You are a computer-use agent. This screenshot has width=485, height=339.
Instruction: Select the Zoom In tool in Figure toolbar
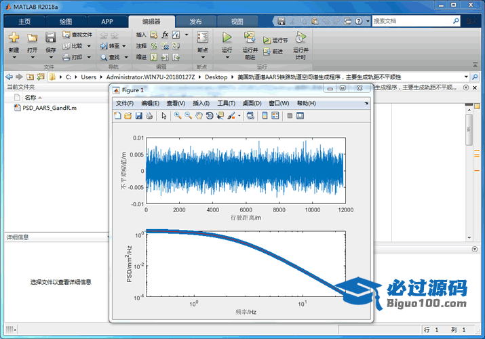177,116
